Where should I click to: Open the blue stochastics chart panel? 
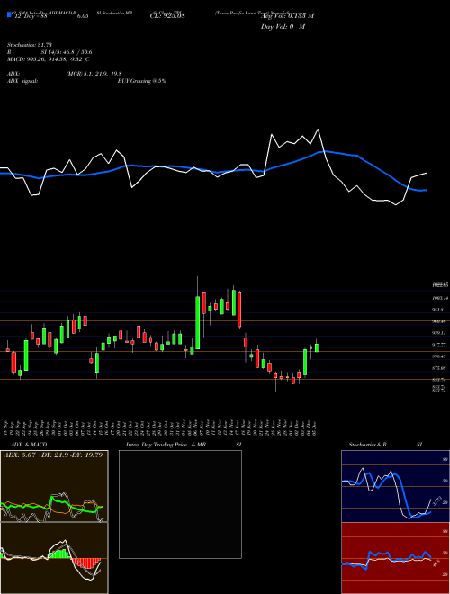click(395, 486)
